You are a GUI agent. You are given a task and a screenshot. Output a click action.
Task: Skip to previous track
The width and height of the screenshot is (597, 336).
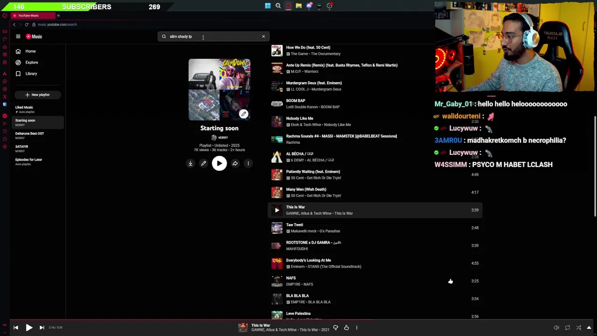(x=16, y=328)
